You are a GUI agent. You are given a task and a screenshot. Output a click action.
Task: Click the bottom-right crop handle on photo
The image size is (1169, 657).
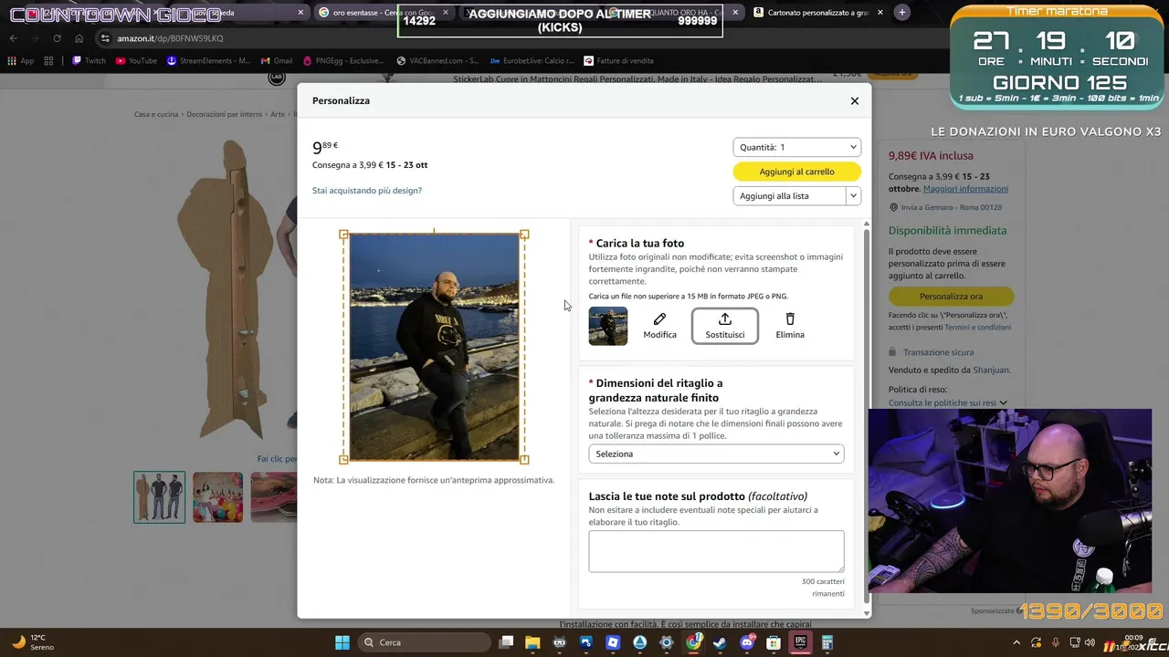pyautogui.click(x=524, y=459)
